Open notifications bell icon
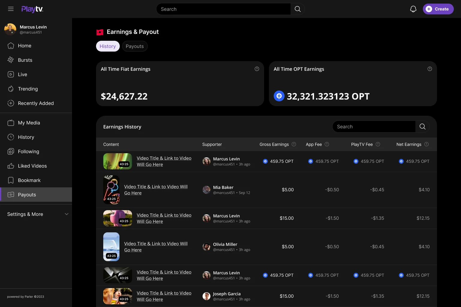The image size is (461, 307). point(413,9)
